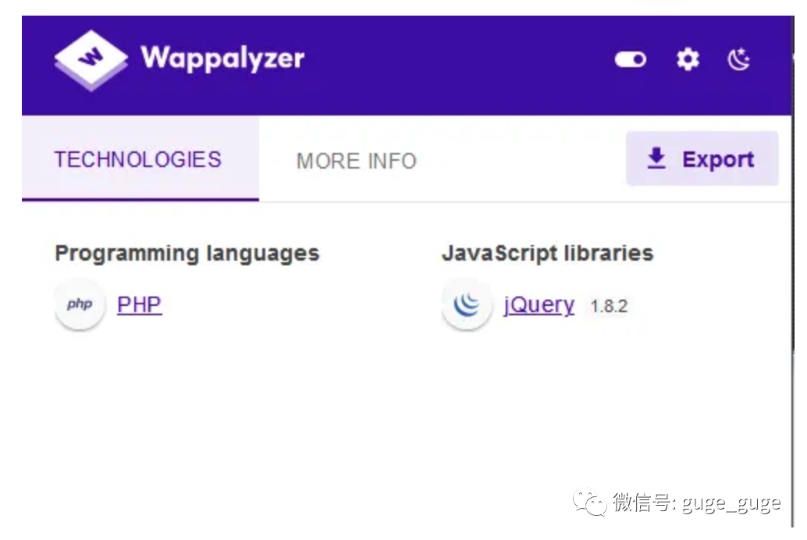Open the PHP technology link
807x540 pixels.
[140, 304]
